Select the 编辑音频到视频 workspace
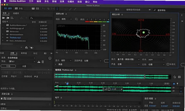The height and width of the screenshot is (111, 185). coord(133,10)
